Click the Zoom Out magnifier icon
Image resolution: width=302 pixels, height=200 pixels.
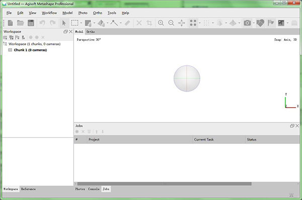pyautogui.click(x=171, y=23)
